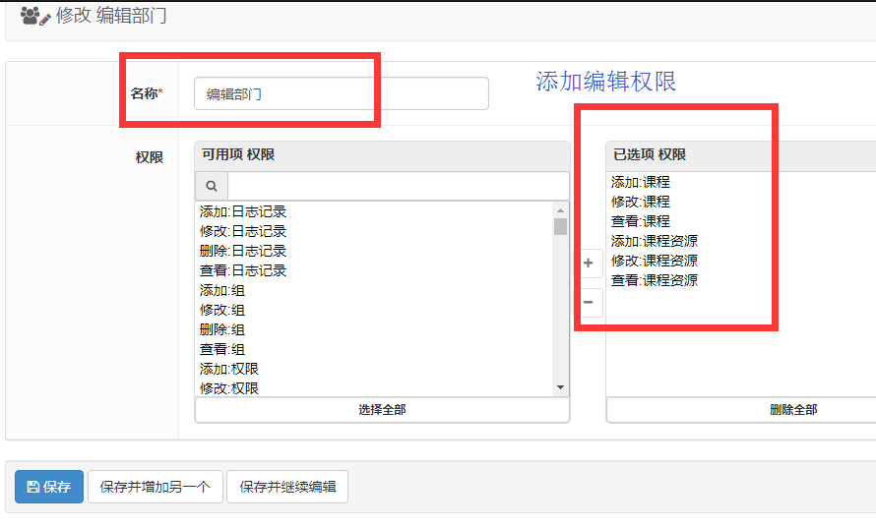Image resolution: width=876 pixels, height=529 pixels.
Task: Select 删除:组 in available list
Action: point(222,329)
